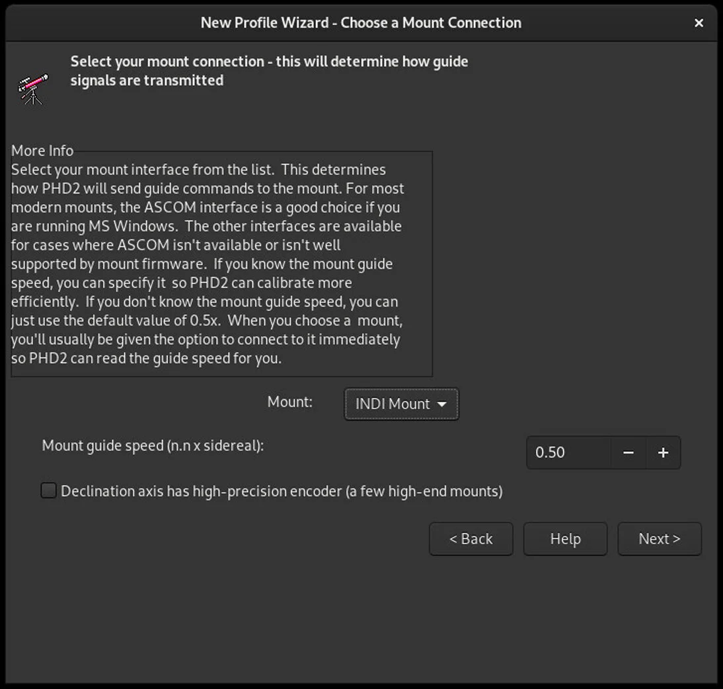
Task: Click the 'Mount:' label
Action: click(289, 402)
